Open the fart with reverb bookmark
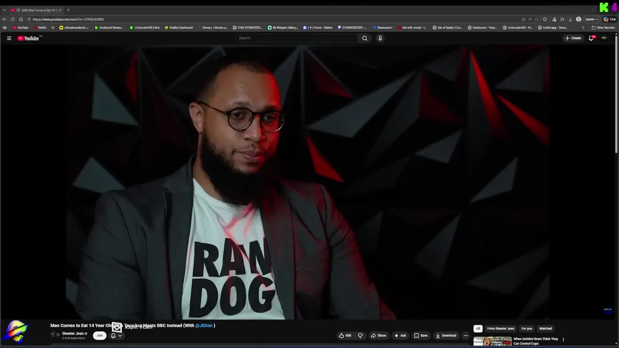 (x=412, y=28)
